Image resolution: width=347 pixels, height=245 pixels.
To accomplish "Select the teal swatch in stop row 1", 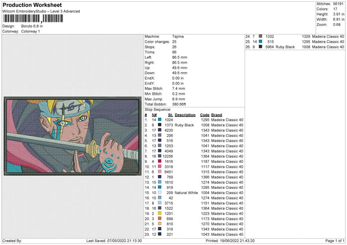I will [x=160, y=120].
